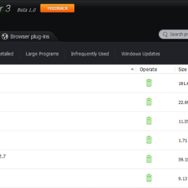This screenshot has height=188, width=188.
Task: Sort list by the Operate column
Action: pos(148,69)
